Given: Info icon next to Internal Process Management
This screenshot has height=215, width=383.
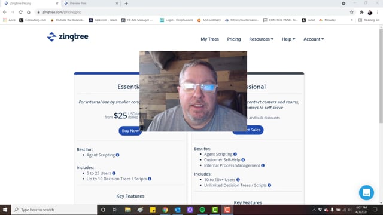Looking at the screenshot, I should tap(263, 165).
